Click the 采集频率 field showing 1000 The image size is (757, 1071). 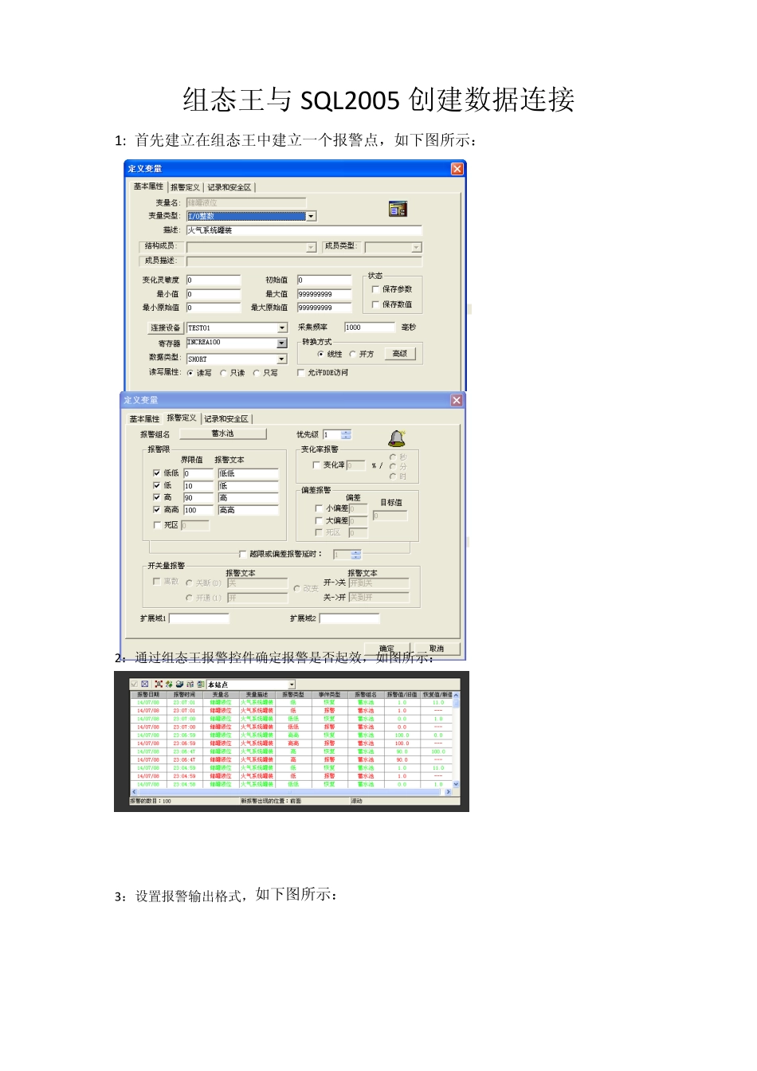[x=370, y=328]
